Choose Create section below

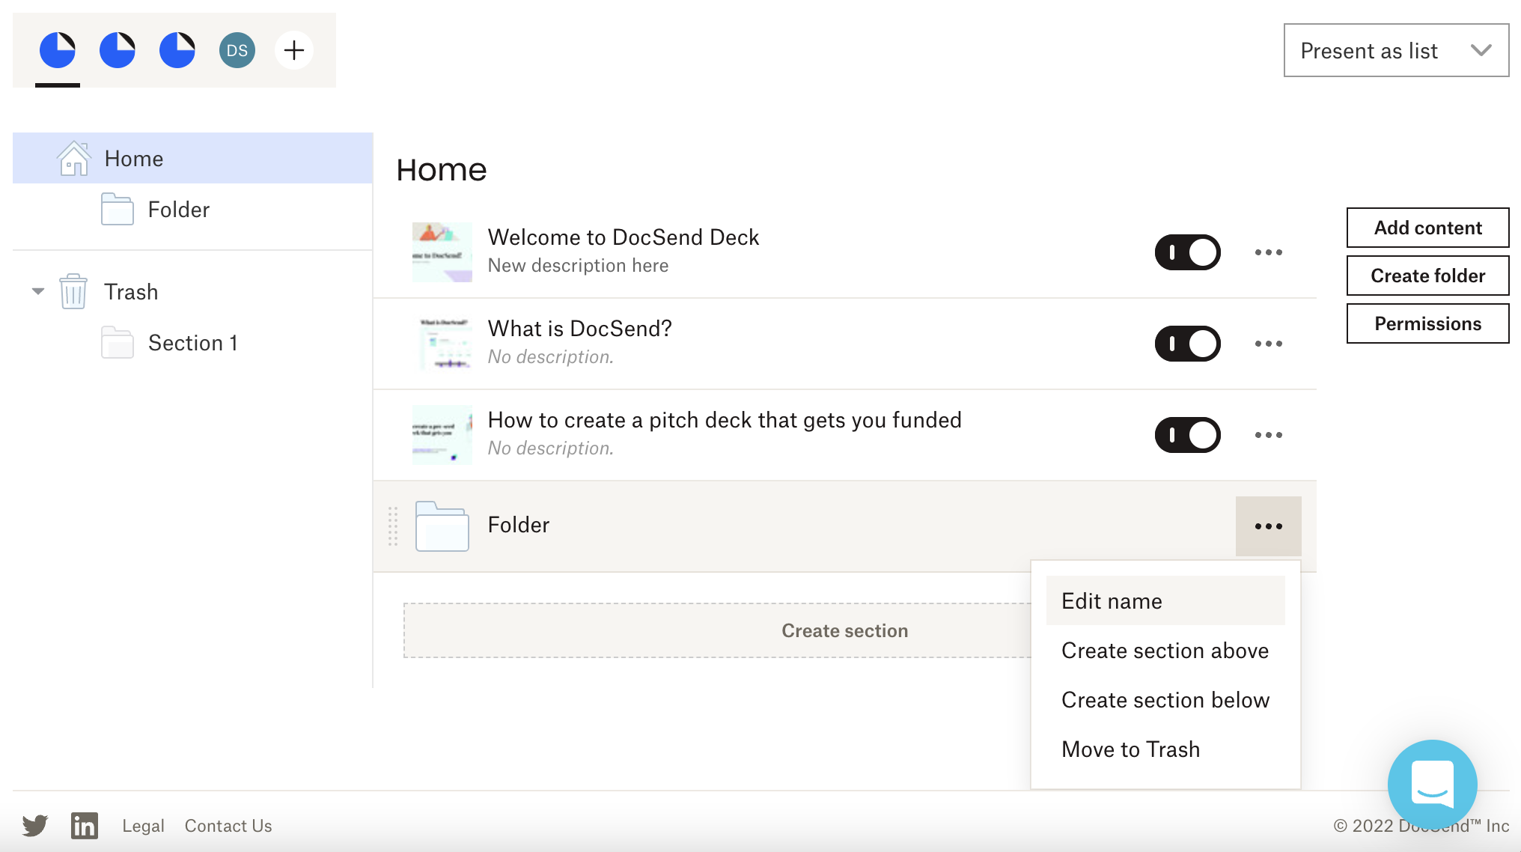(1165, 700)
